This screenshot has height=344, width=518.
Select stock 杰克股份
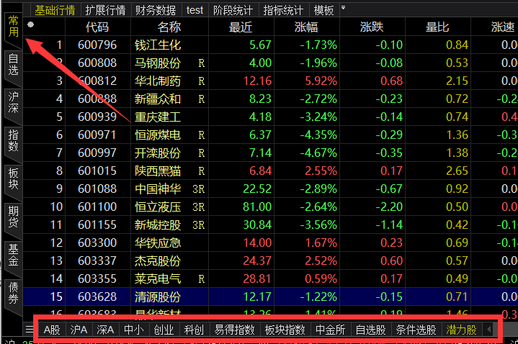[x=158, y=261]
